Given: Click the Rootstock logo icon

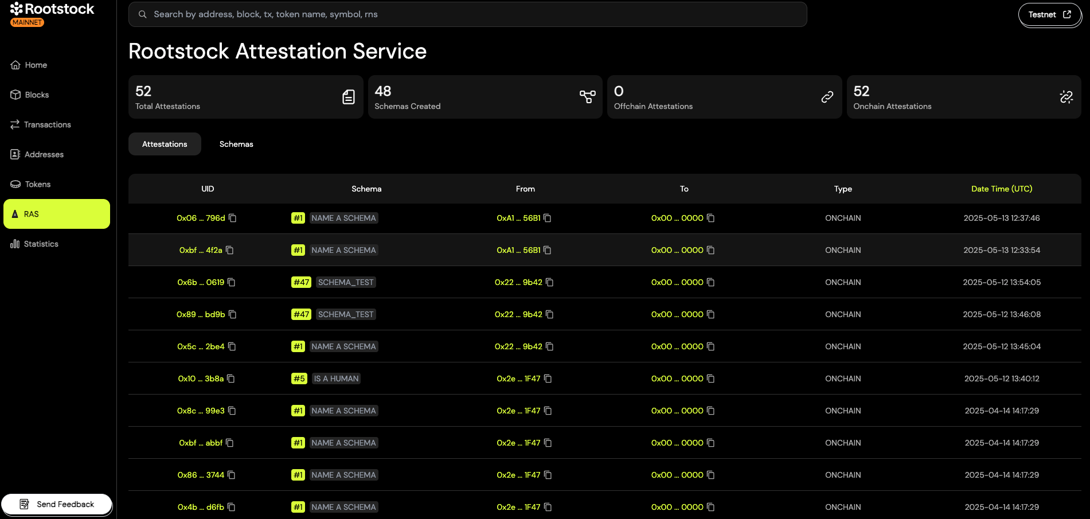Looking at the screenshot, I should (x=17, y=9).
